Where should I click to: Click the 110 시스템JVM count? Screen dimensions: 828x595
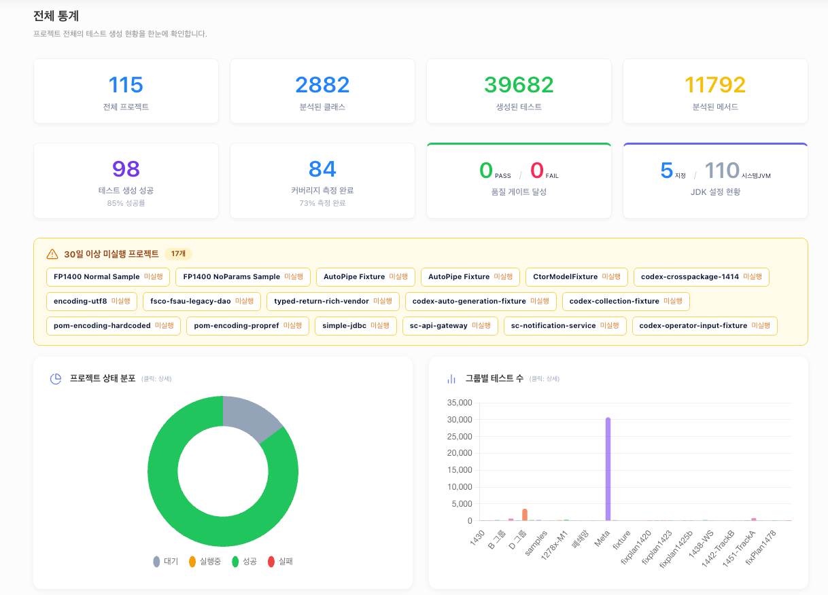[738, 170]
